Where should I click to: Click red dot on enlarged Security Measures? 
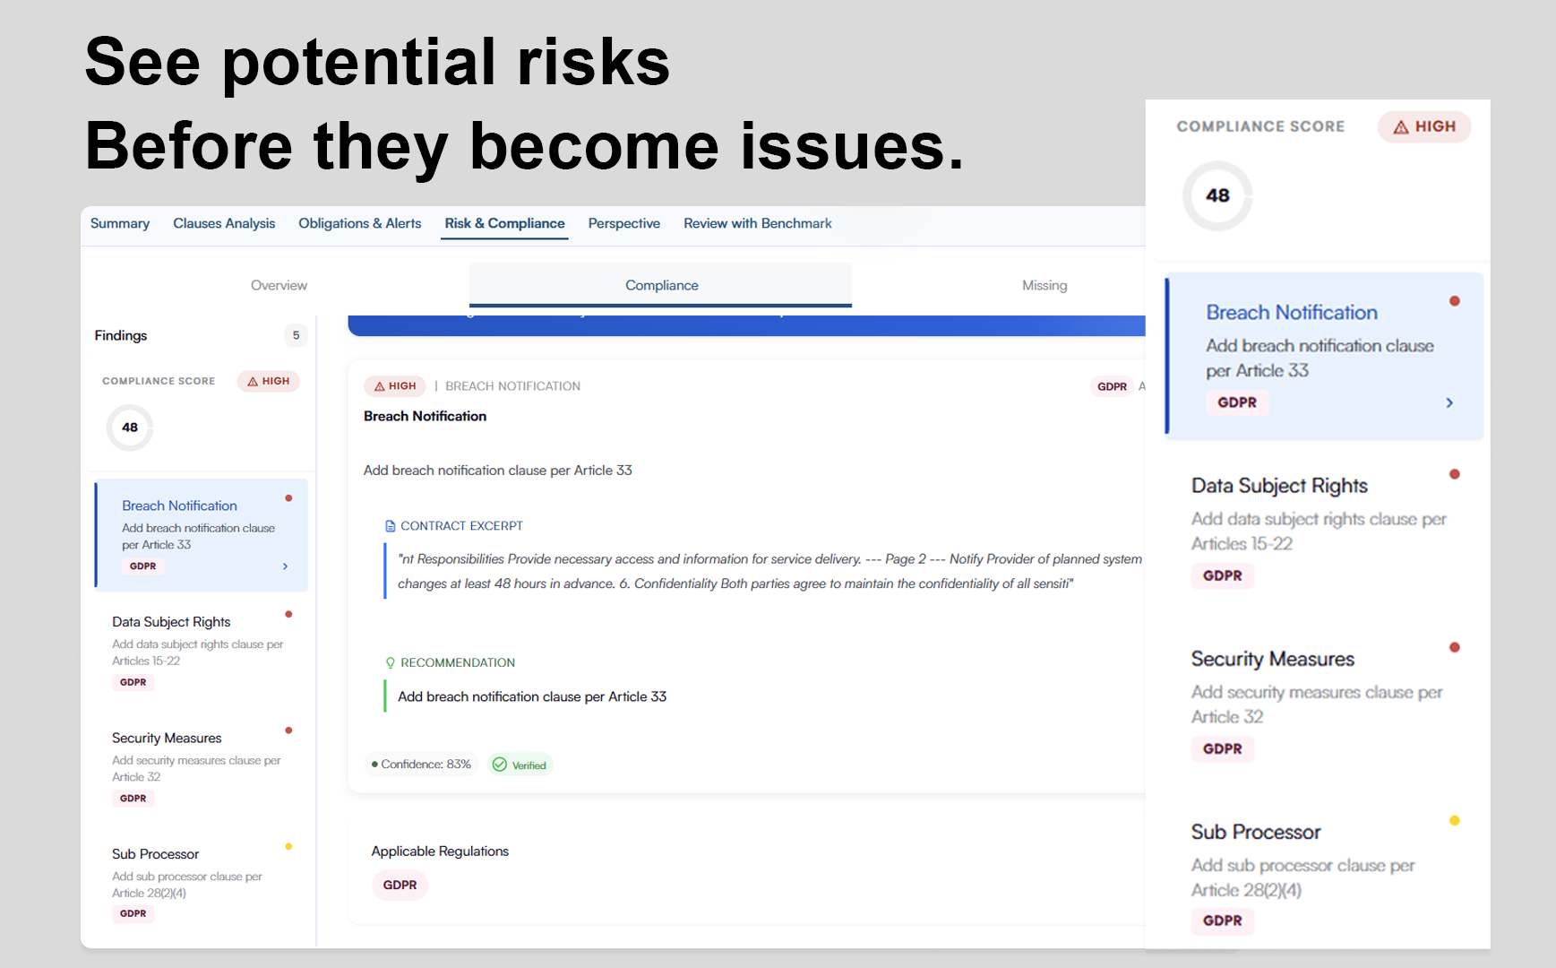(1455, 647)
